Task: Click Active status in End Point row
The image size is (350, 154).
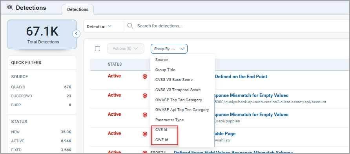Action: [114, 76]
